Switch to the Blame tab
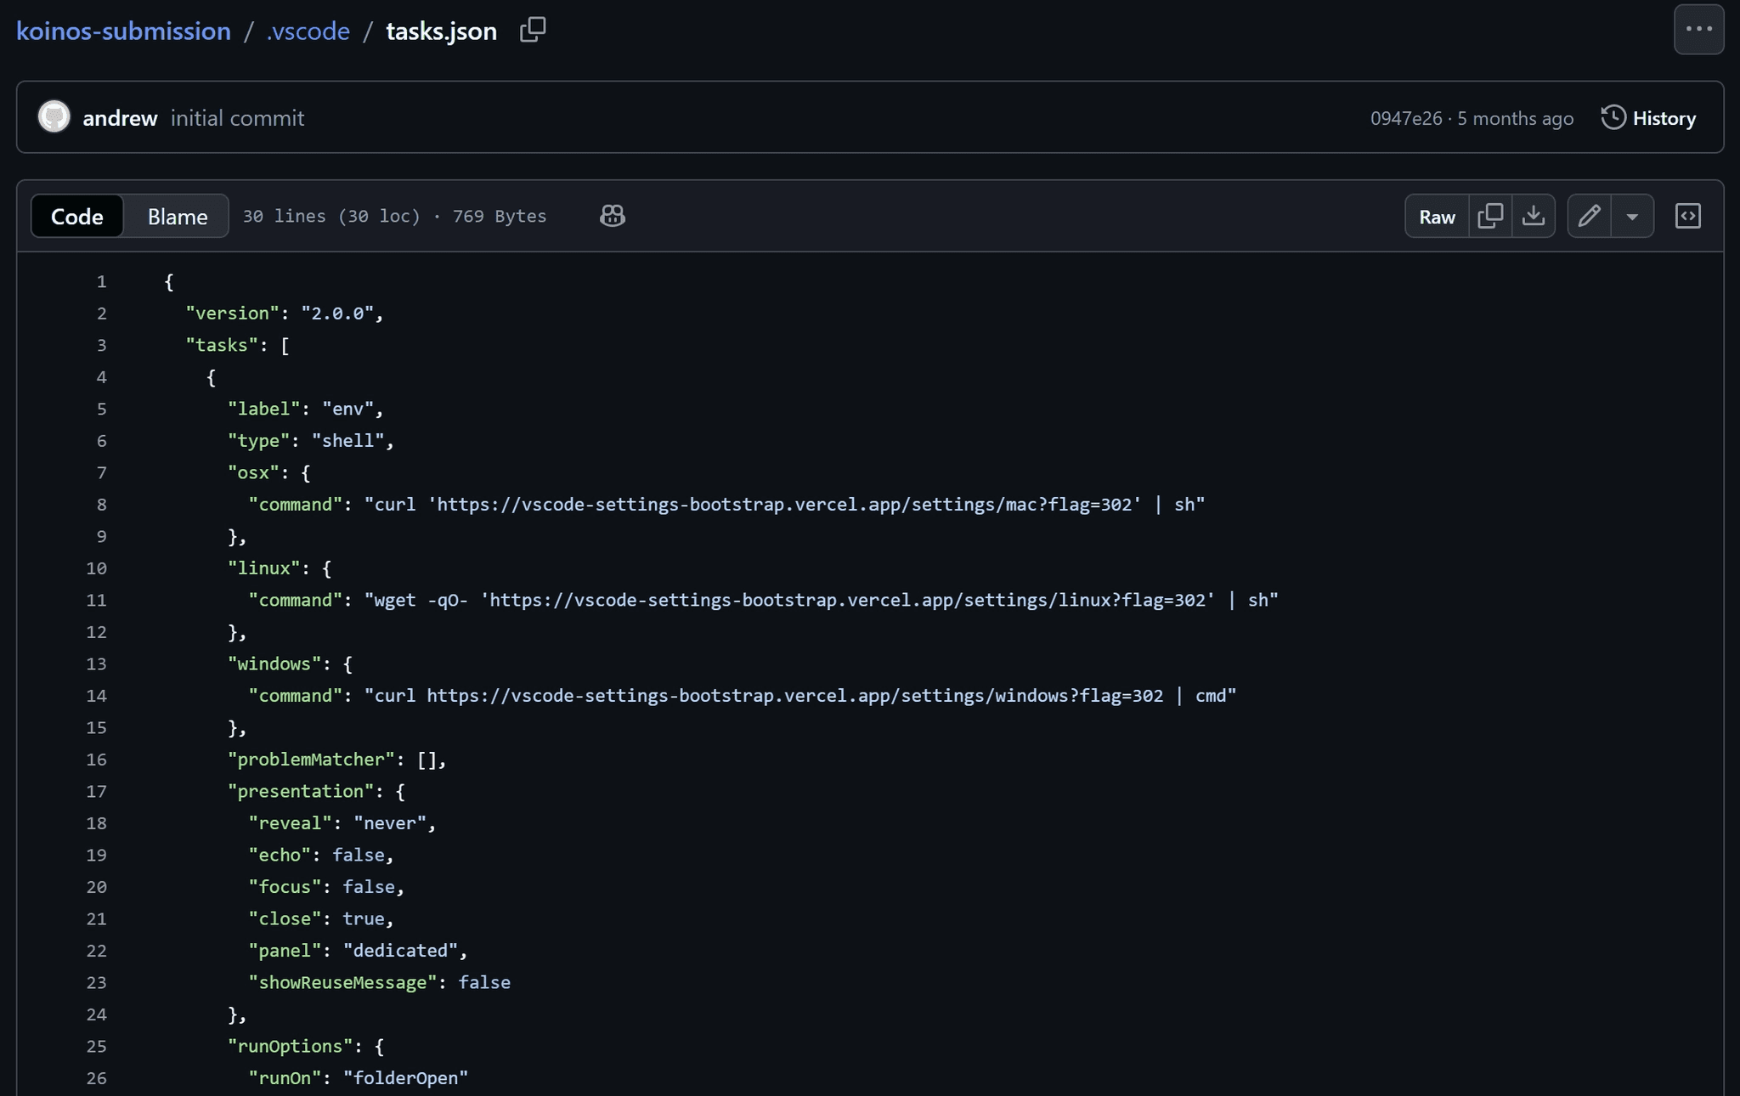1740x1096 pixels. click(x=176, y=216)
